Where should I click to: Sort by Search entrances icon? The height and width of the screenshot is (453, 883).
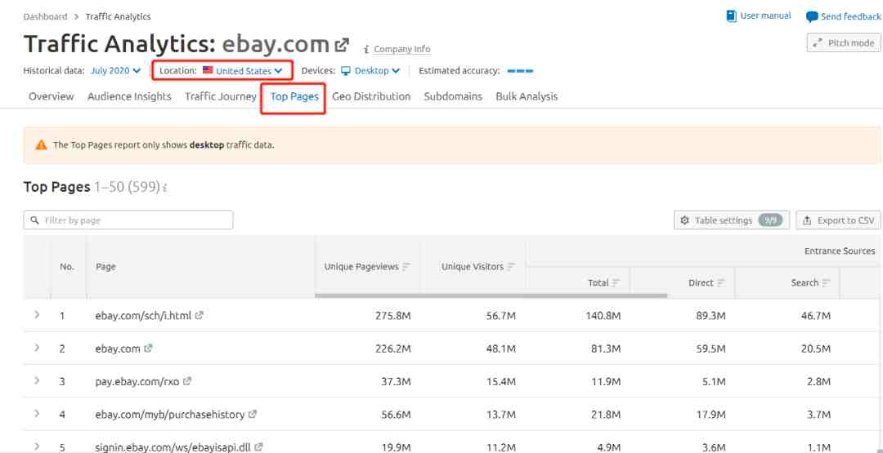tap(826, 282)
